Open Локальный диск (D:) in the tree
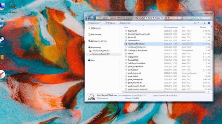Viewport: 222px width, 124px height. pos(100,54)
